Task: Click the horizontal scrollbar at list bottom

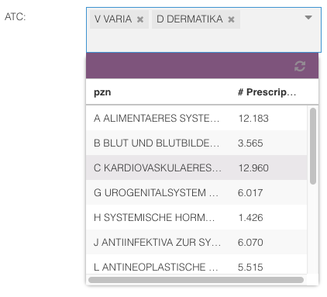Action: click(196, 280)
